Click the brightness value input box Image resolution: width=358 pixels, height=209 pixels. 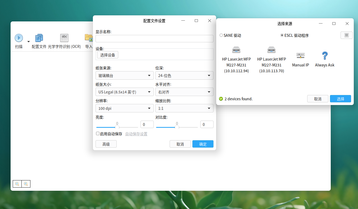147,124
